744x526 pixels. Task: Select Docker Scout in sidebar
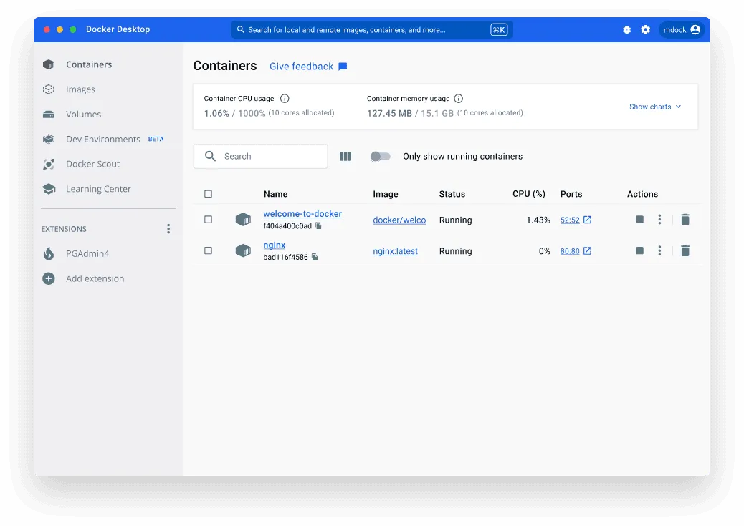click(x=93, y=164)
